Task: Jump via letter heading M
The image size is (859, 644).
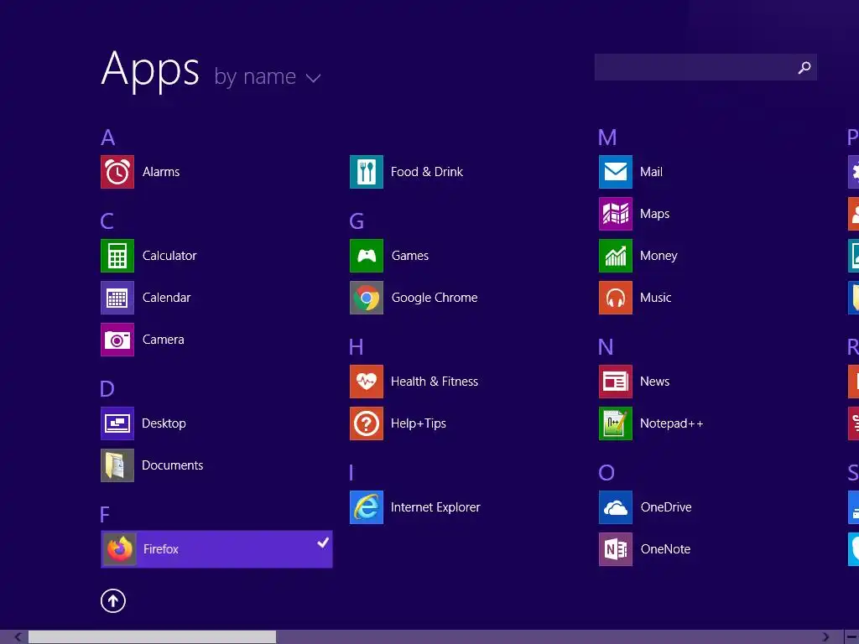Action: click(607, 138)
